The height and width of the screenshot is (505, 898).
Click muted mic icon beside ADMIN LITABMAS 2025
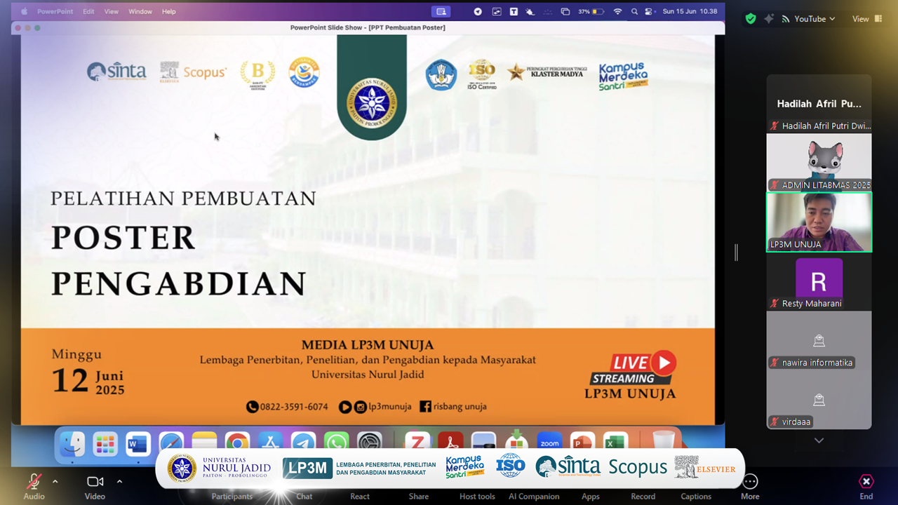(775, 185)
